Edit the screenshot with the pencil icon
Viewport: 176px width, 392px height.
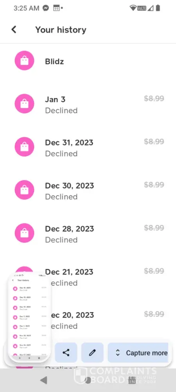pyautogui.click(x=92, y=352)
